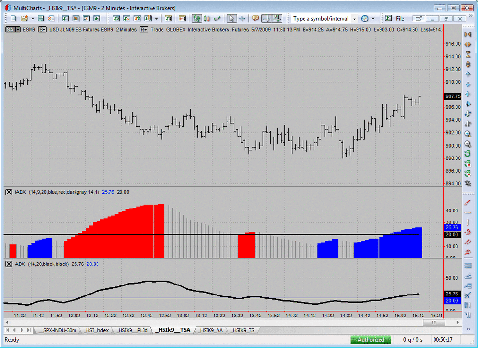Switch to the __SPX-INDU-30m workspace tab
Viewport: 478px width, 348px height.
click(x=57, y=330)
